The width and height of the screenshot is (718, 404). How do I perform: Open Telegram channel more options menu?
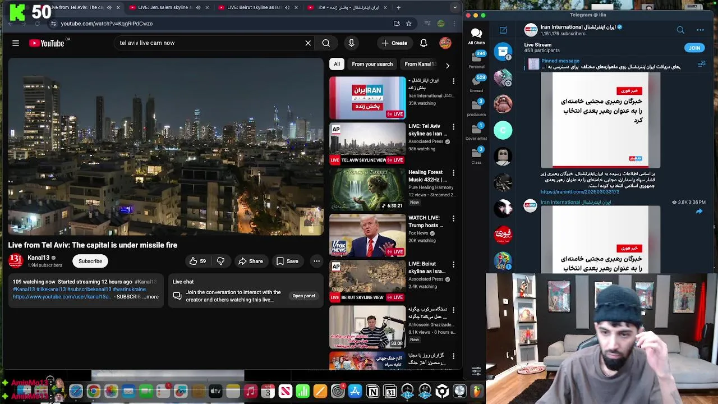click(x=700, y=30)
